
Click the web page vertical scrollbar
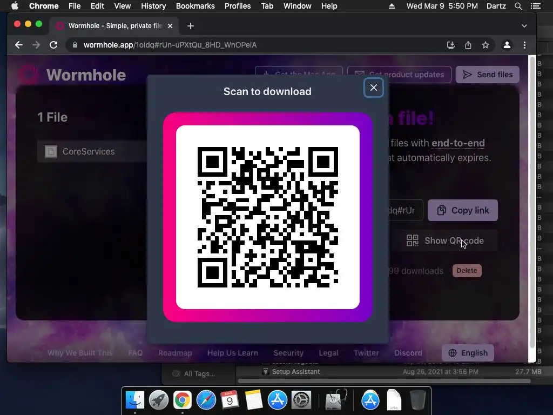[532, 201]
